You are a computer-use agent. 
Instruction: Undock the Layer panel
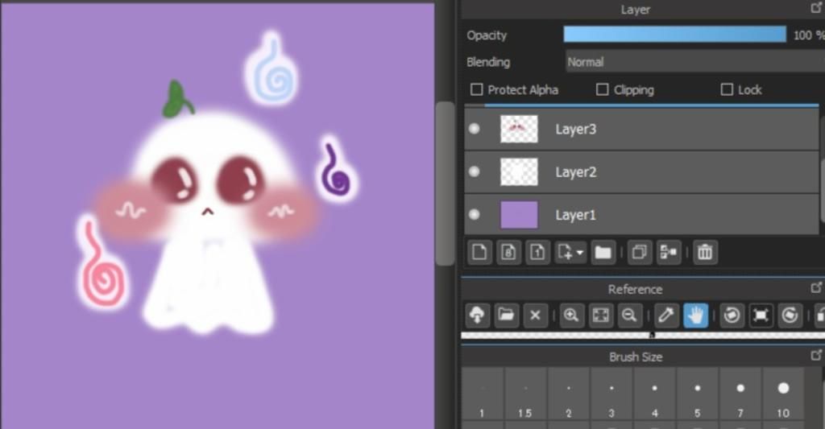816,8
